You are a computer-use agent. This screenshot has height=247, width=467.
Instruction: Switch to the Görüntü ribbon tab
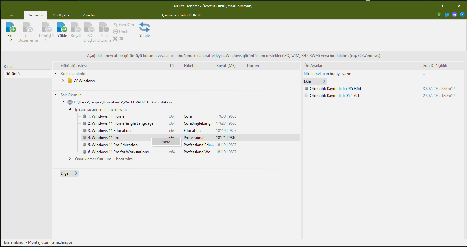point(36,15)
